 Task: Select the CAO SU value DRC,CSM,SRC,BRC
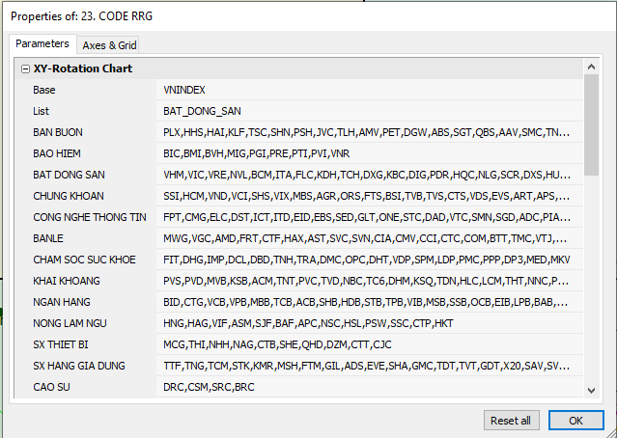tap(369, 387)
